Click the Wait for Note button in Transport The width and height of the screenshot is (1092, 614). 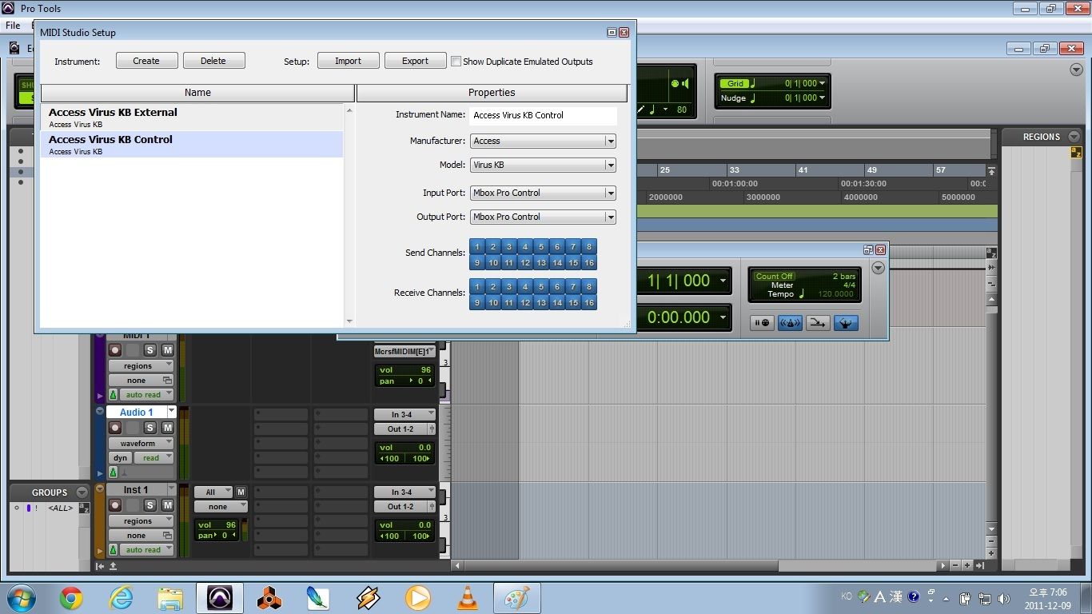pos(762,323)
